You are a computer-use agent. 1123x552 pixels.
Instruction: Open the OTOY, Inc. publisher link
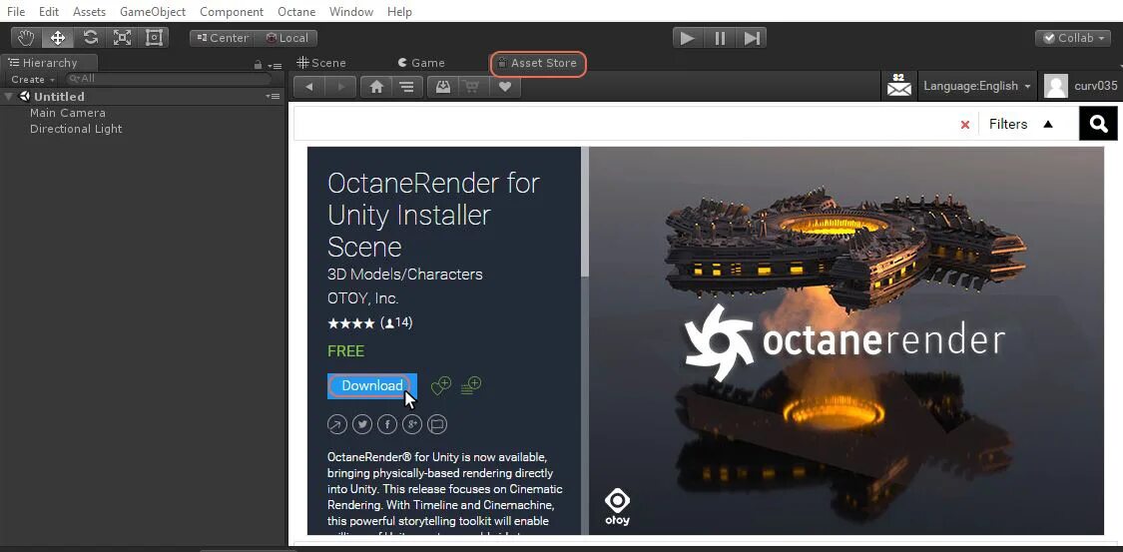(362, 298)
